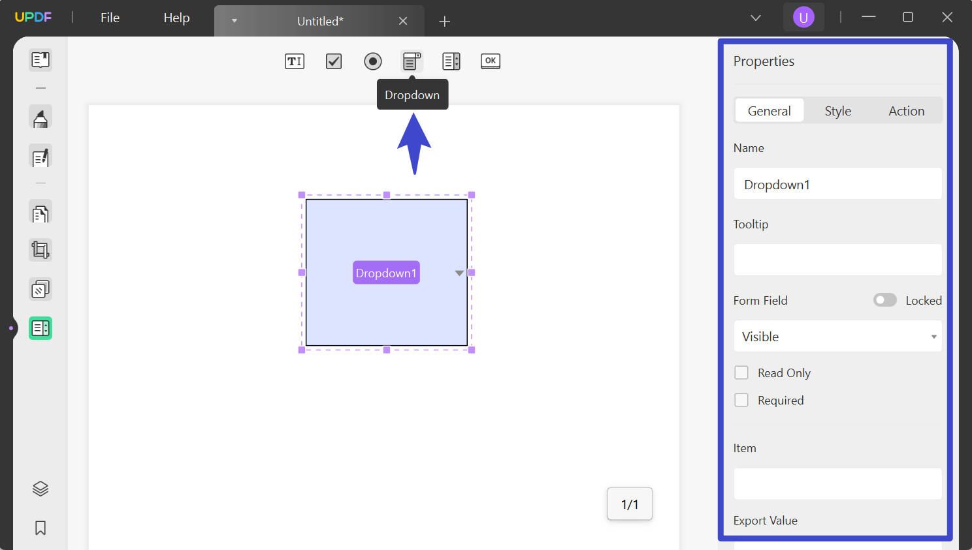
Task: Open the Crop Pages tool in the sidebar
Action: pos(40,249)
